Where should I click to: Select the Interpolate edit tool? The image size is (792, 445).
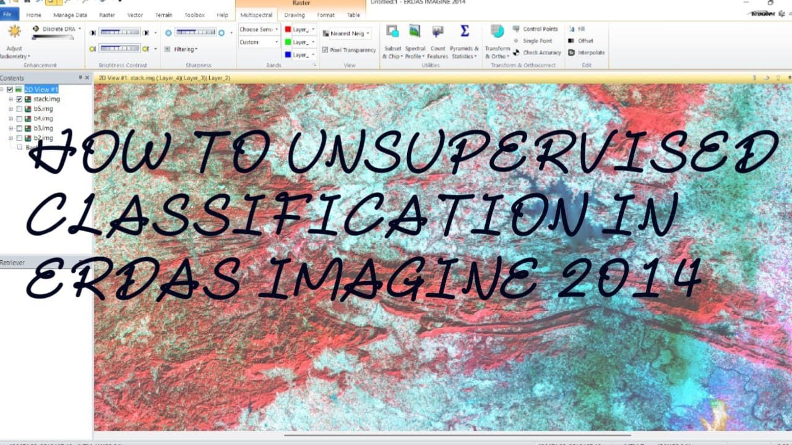point(586,53)
